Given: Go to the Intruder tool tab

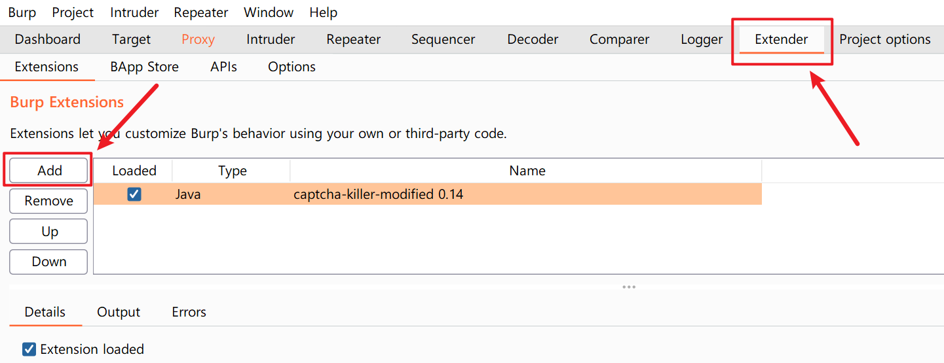Looking at the screenshot, I should coord(271,39).
